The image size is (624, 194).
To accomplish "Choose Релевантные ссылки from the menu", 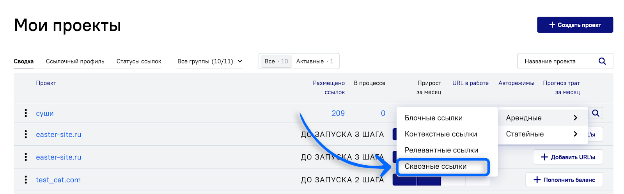I will click(447, 150).
